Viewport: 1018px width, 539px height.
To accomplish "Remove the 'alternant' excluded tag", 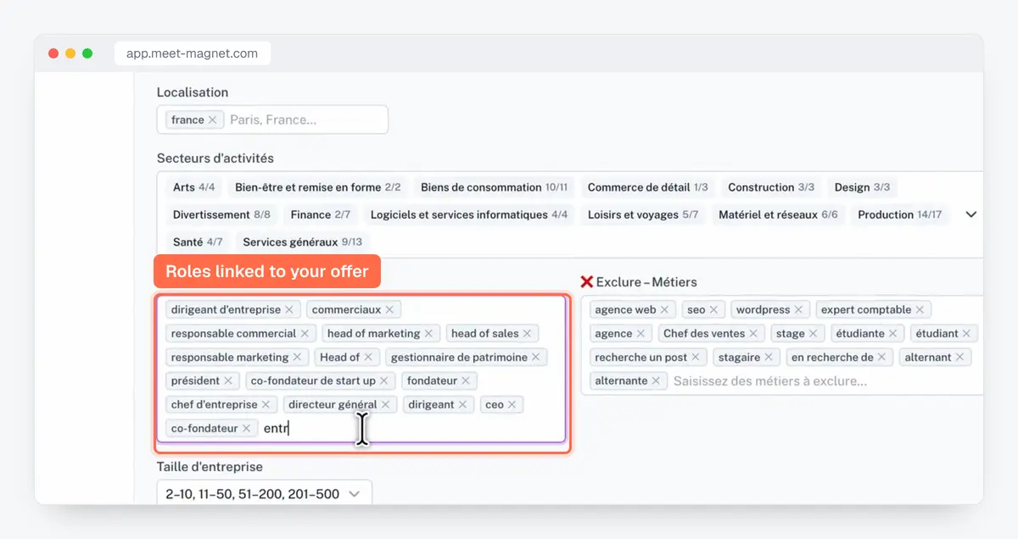I will pos(960,358).
